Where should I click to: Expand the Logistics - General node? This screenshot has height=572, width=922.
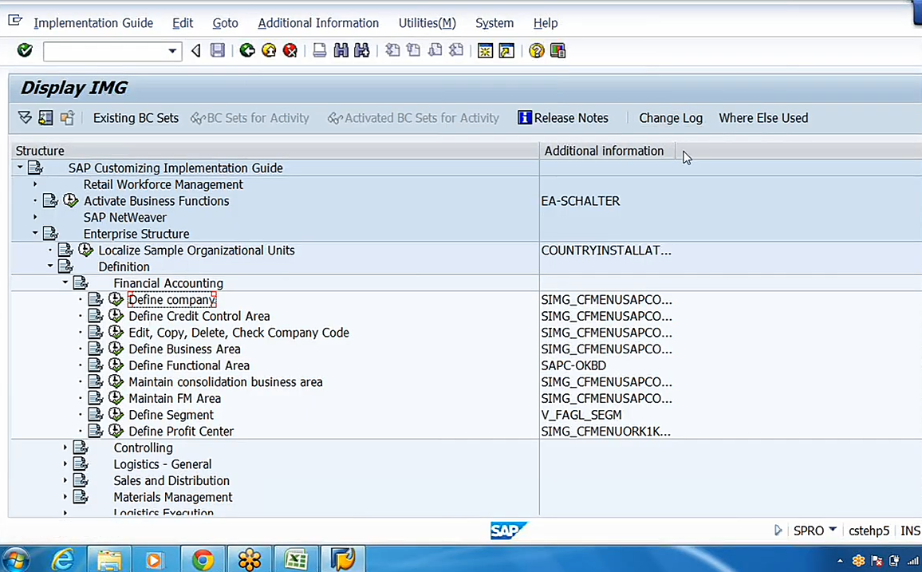(x=65, y=464)
